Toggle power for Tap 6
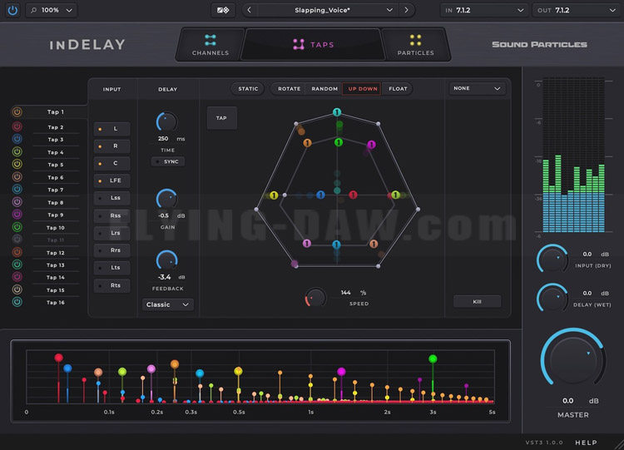The width and height of the screenshot is (624, 450). tap(17, 176)
